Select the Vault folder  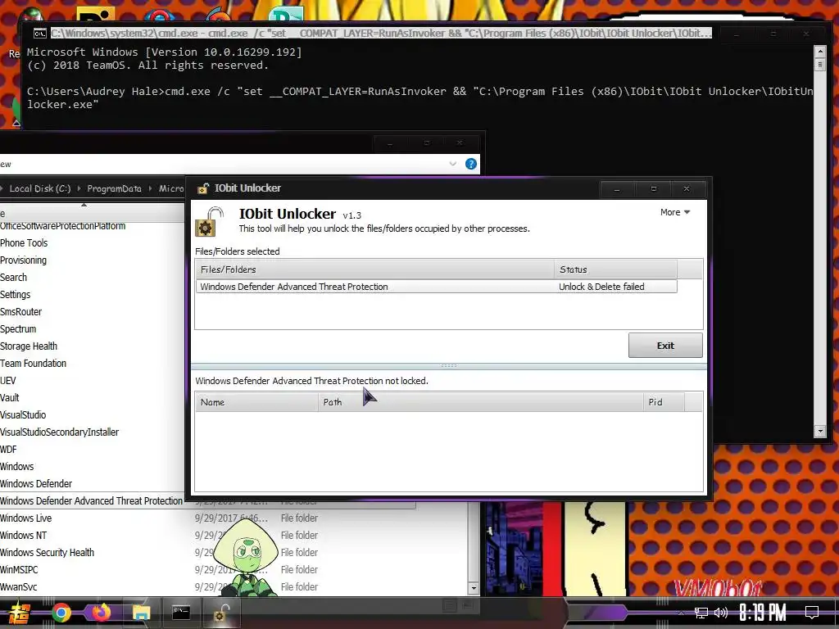pos(10,397)
